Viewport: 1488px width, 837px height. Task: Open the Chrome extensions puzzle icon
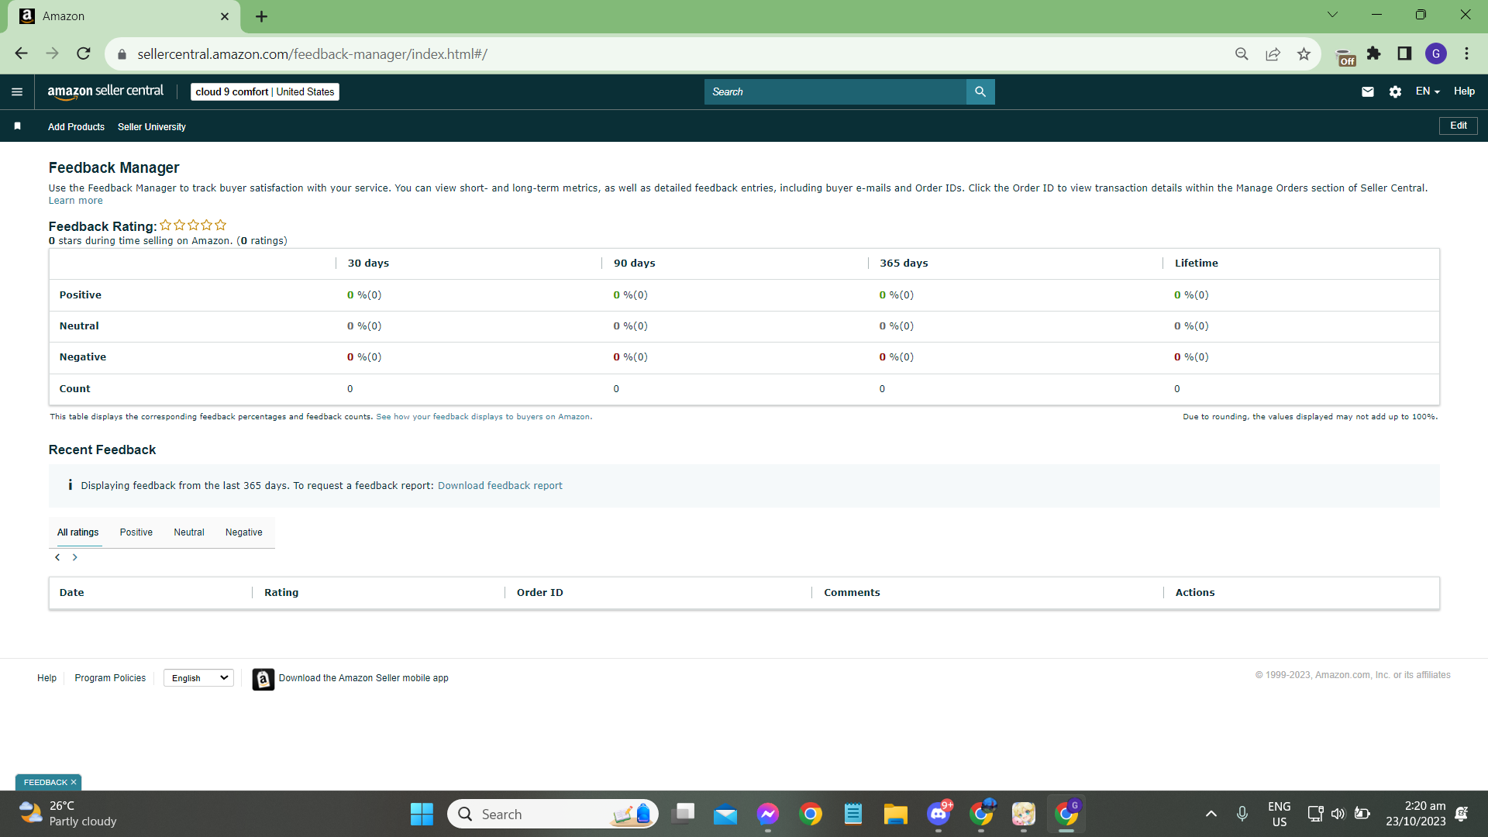(1374, 53)
